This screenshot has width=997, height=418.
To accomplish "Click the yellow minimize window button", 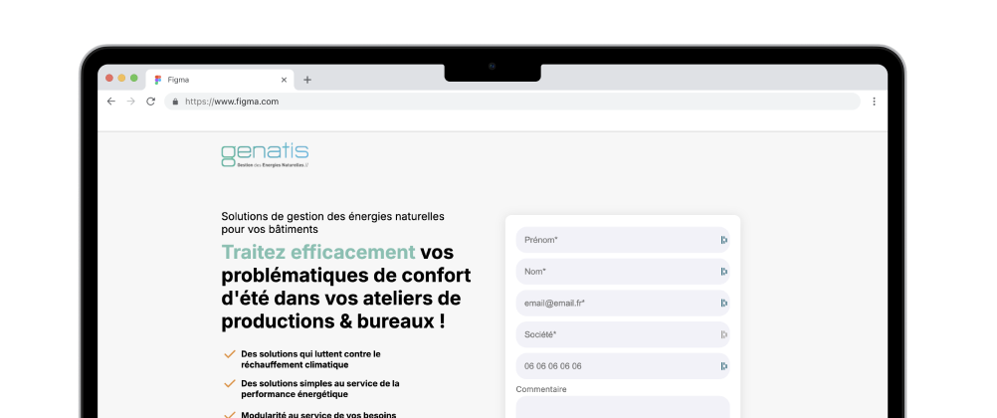I will click(x=121, y=78).
